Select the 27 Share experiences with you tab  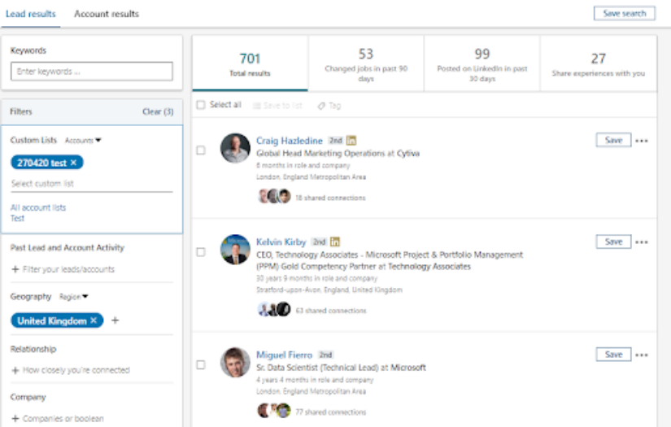point(599,63)
